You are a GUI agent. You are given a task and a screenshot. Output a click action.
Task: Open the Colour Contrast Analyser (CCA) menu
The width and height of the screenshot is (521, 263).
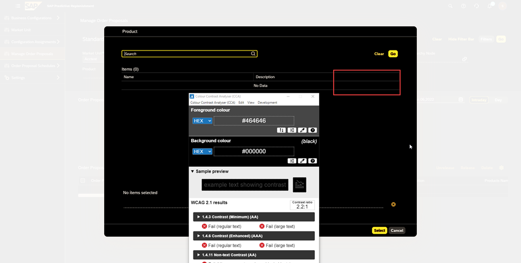coord(213,103)
